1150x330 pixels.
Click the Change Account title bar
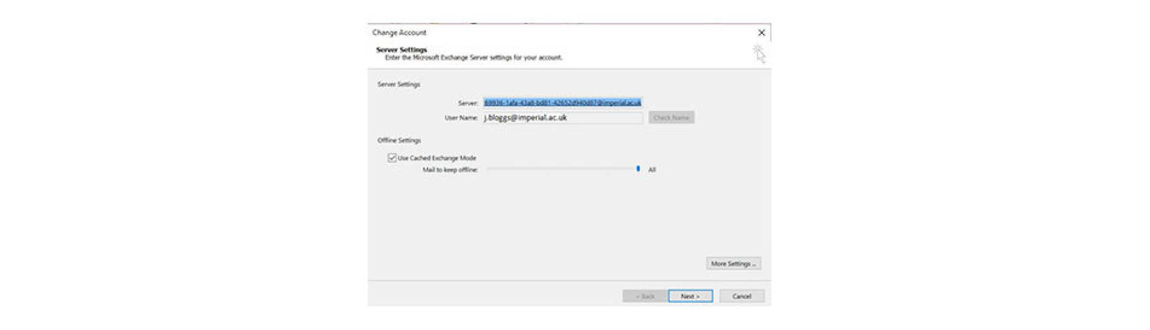pyautogui.click(x=535, y=33)
